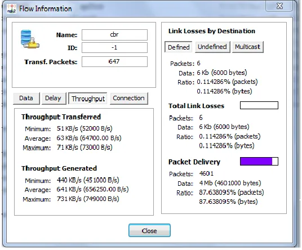The height and width of the screenshot is (250, 302).
Task: Click transferred minimum value 51 KB/s
Action: point(85,128)
